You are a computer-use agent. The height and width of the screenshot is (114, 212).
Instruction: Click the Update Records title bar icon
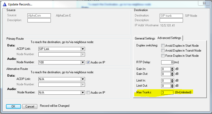(5, 4)
